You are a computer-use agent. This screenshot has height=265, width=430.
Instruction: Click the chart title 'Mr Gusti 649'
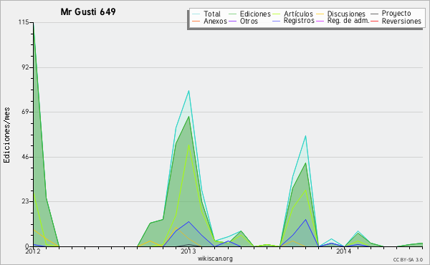[88, 11]
